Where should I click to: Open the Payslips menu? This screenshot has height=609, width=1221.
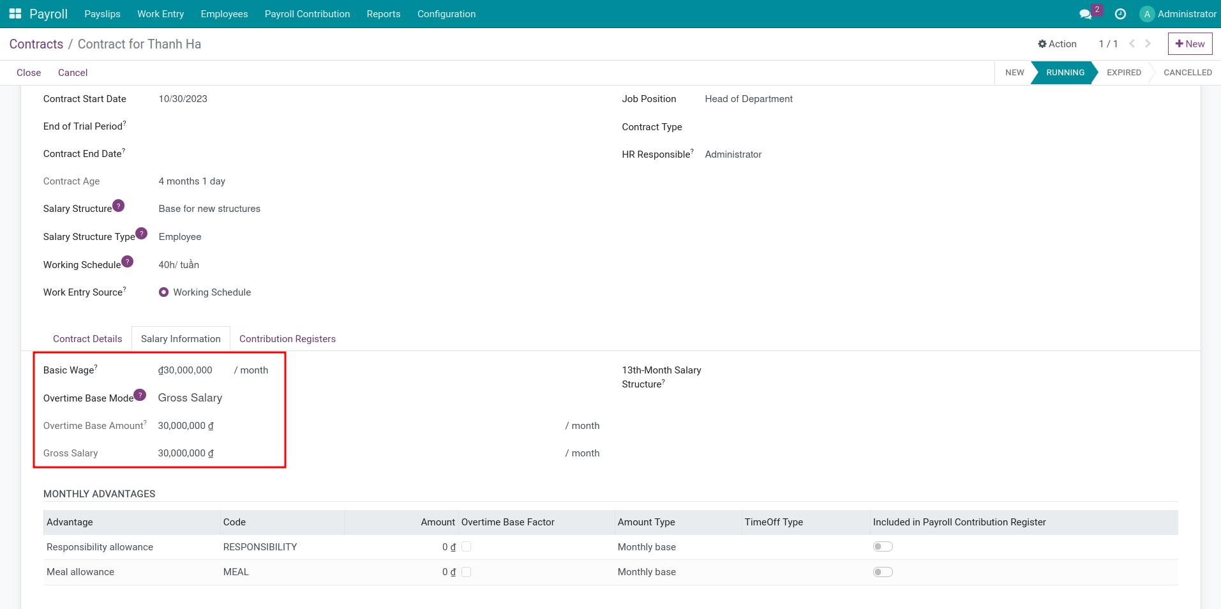(102, 14)
